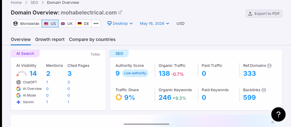Switch to the Growth report tab
The width and height of the screenshot is (291, 127).
(x=50, y=39)
